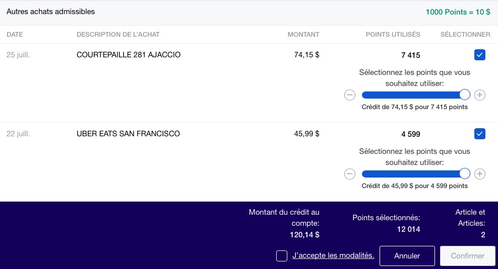Click the Montant column header
Viewport: 498px width, 269px height.
tap(303, 35)
